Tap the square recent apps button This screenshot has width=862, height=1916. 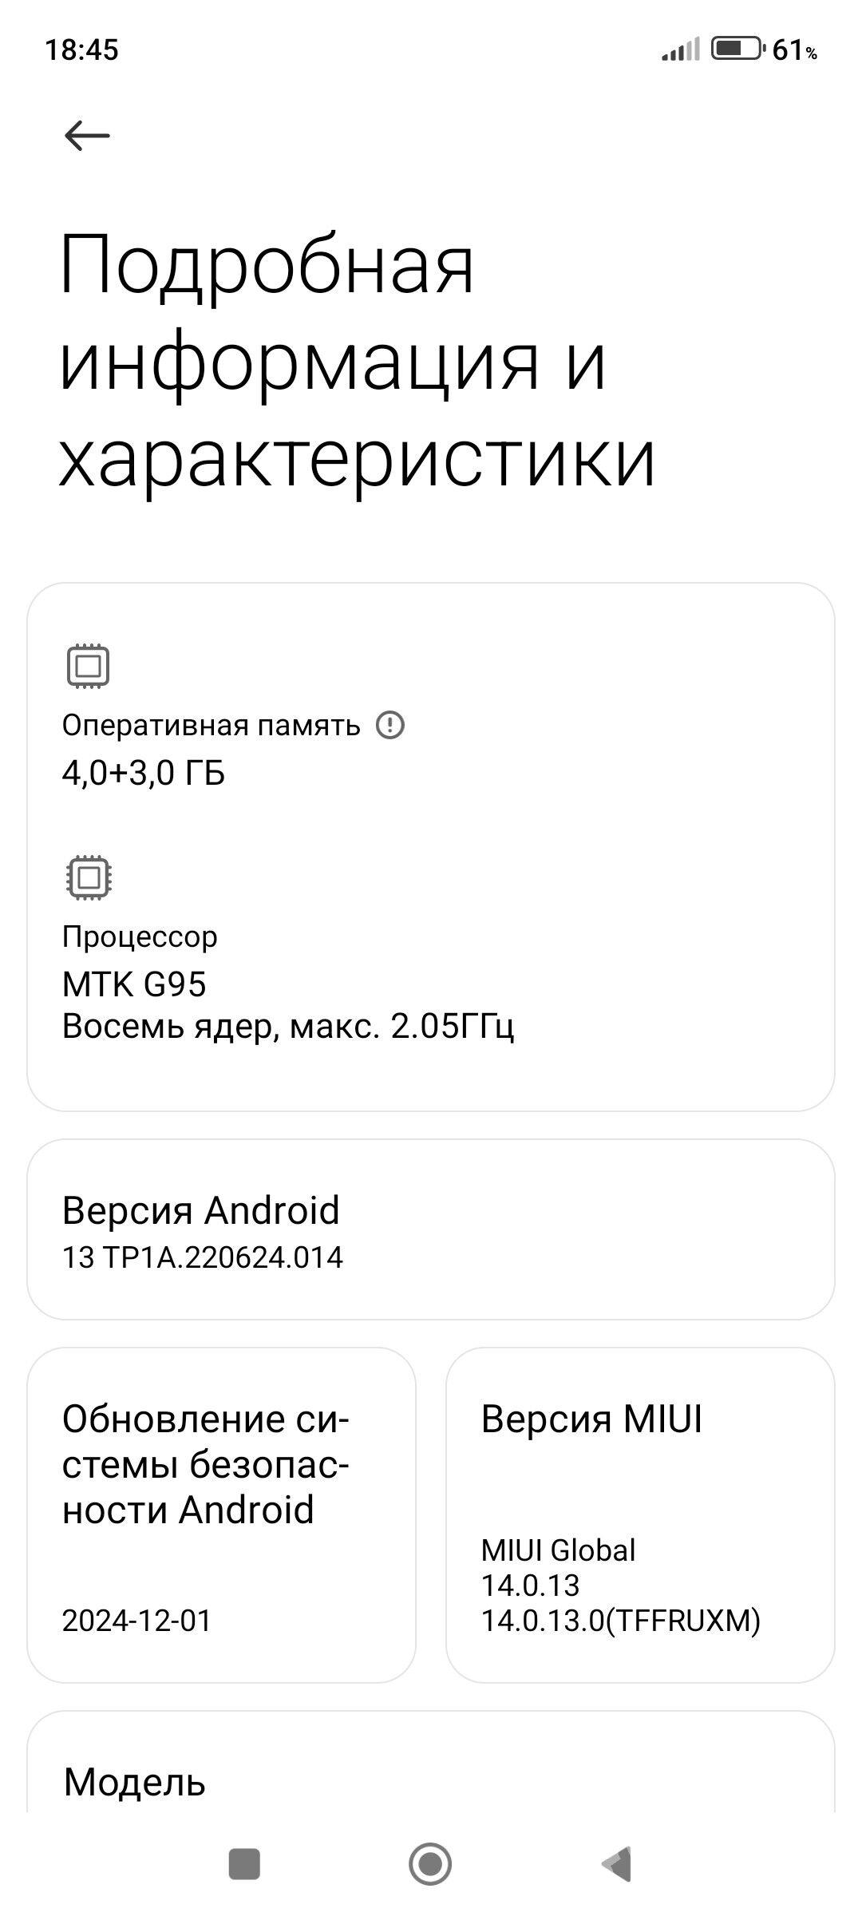pyautogui.click(x=244, y=1864)
